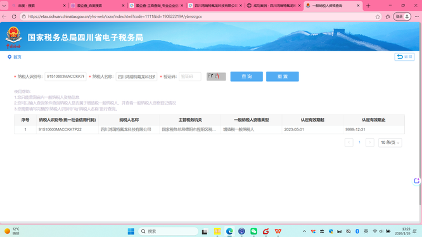Go to previous page arrow
Screen dimensions: 422x237
(x=348, y=143)
